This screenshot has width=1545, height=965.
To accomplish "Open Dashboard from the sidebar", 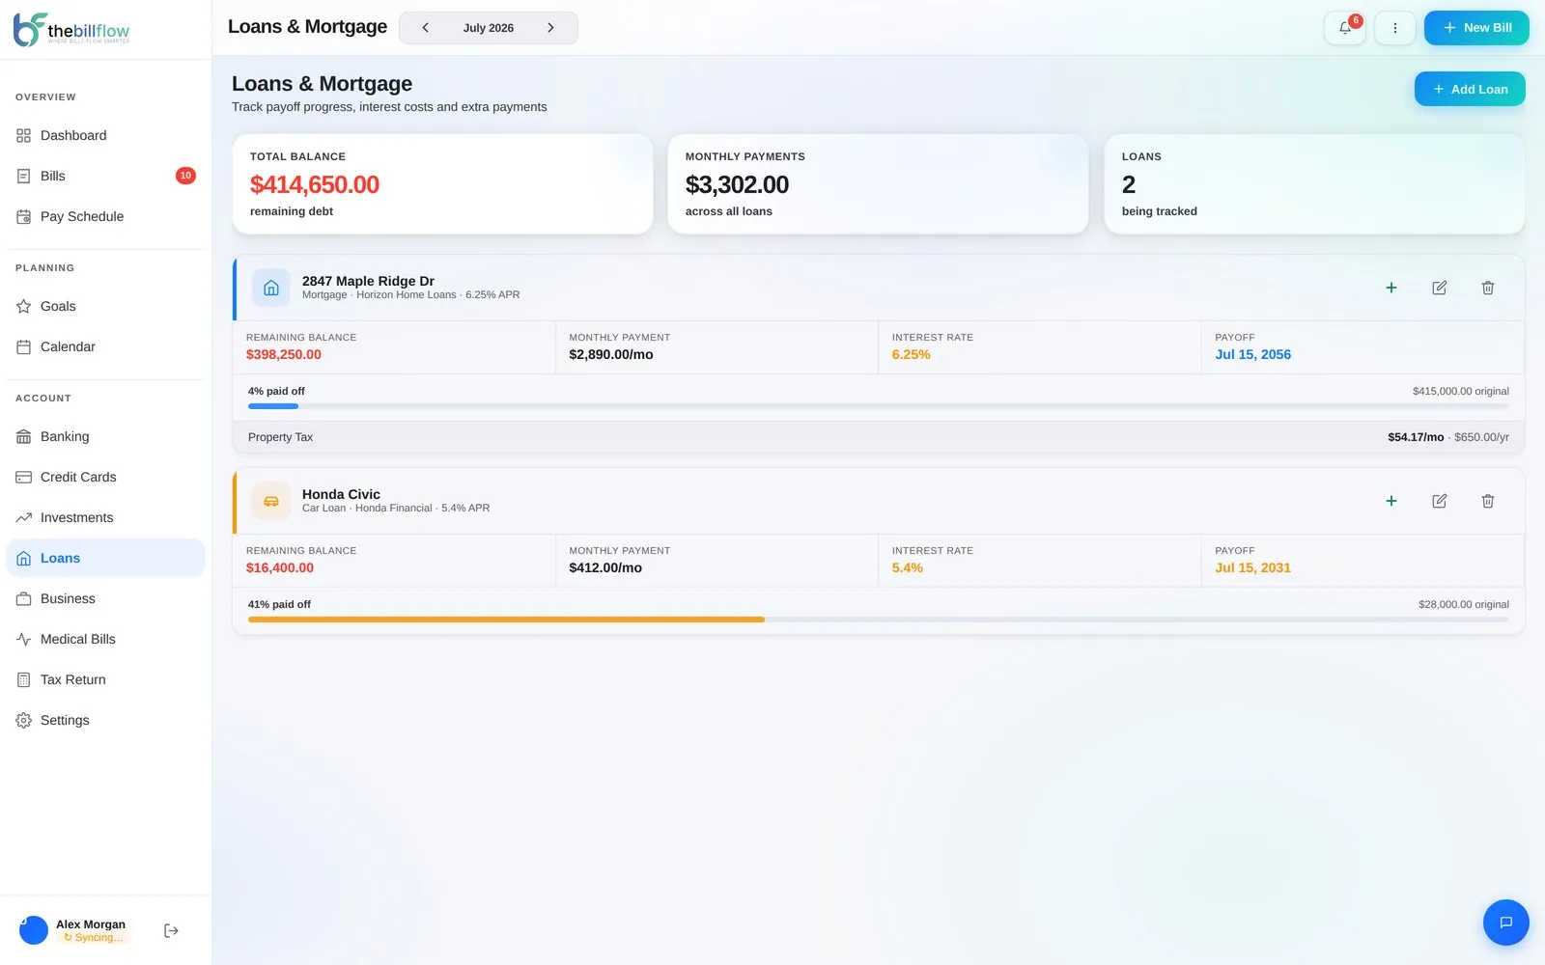I will pos(105,135).
